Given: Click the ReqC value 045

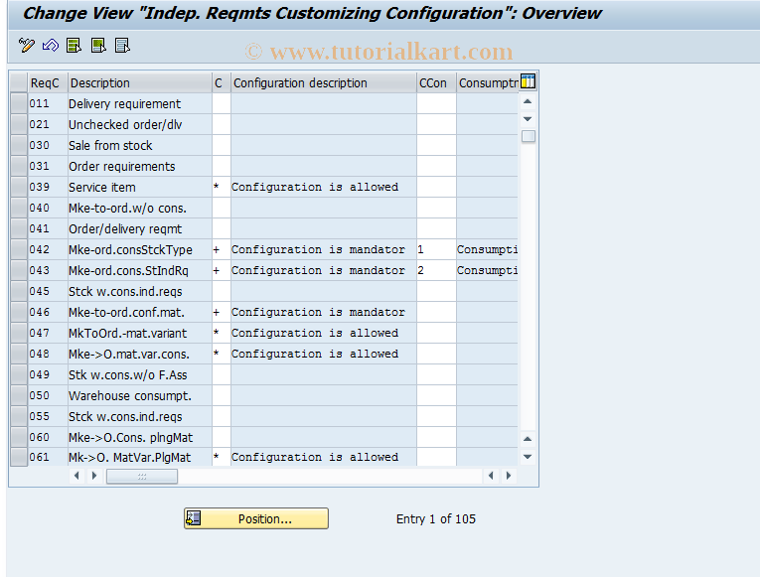Looking at the screenshot, I should point(40,291).
